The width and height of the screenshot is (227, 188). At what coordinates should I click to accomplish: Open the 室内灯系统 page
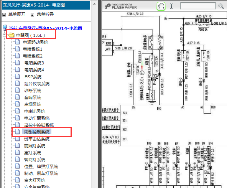[x=35, y=180]
